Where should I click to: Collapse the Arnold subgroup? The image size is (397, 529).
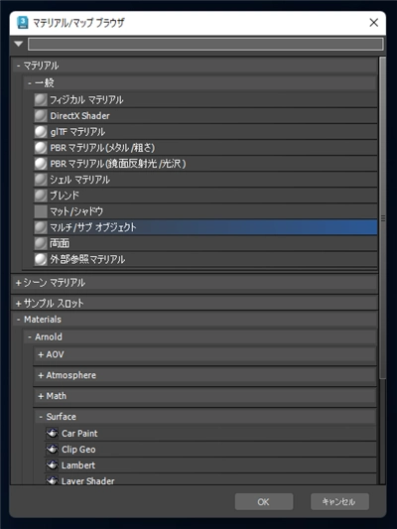coord(30,336)
